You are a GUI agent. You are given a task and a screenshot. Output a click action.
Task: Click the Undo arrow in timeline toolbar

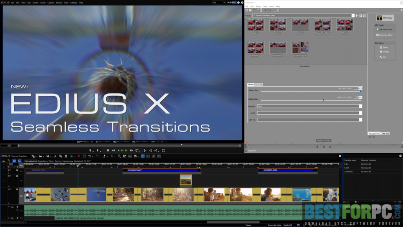(x=89, y=156)
